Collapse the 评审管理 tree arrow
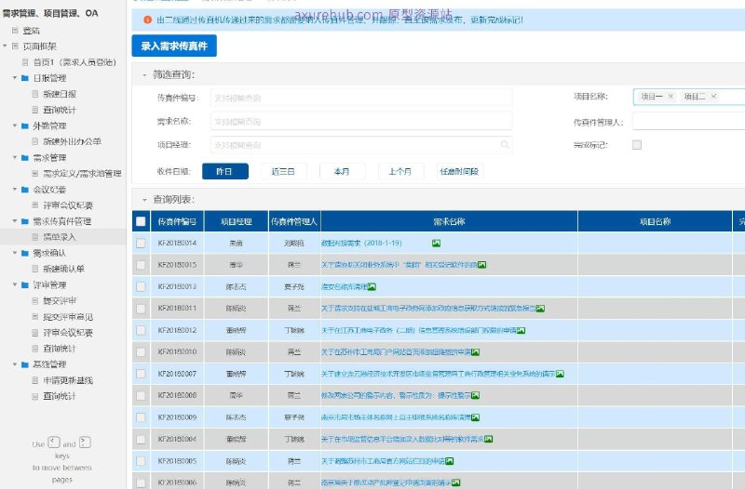745x489 pixels. [15, 284]
